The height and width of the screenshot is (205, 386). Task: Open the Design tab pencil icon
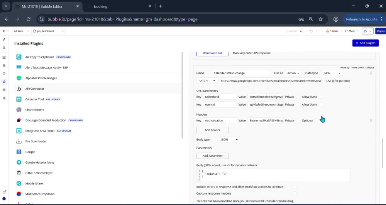pos(4,39)
